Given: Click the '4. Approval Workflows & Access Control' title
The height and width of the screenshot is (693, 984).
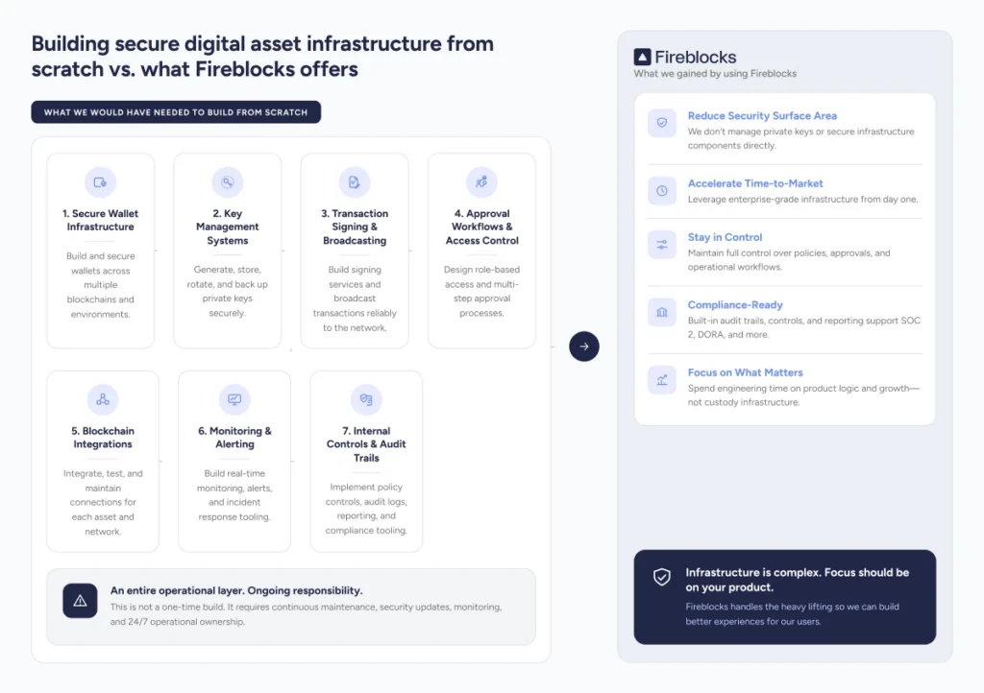Looking at the screenshot, I should pos(482,227).
